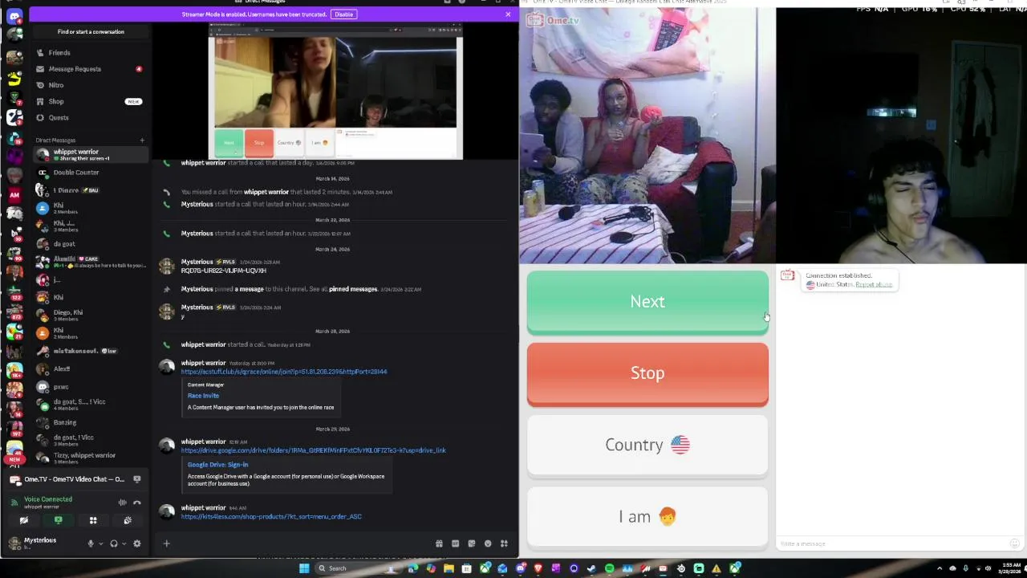
Task: Open emoji picker in message bar
Action: [x=488, y=543]
